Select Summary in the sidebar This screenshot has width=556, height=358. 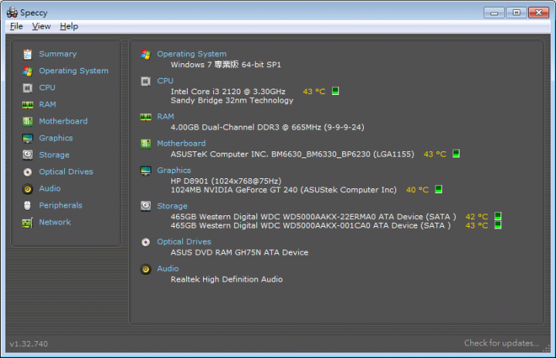coord(58,54)
